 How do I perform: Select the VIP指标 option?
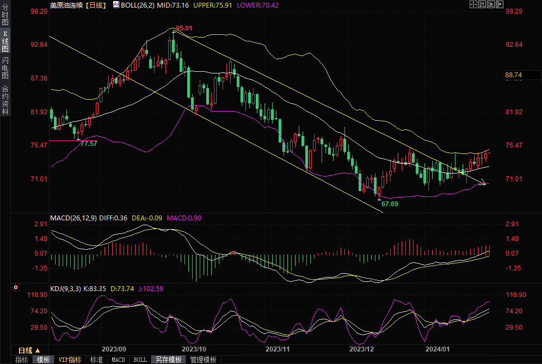(70, 360)
